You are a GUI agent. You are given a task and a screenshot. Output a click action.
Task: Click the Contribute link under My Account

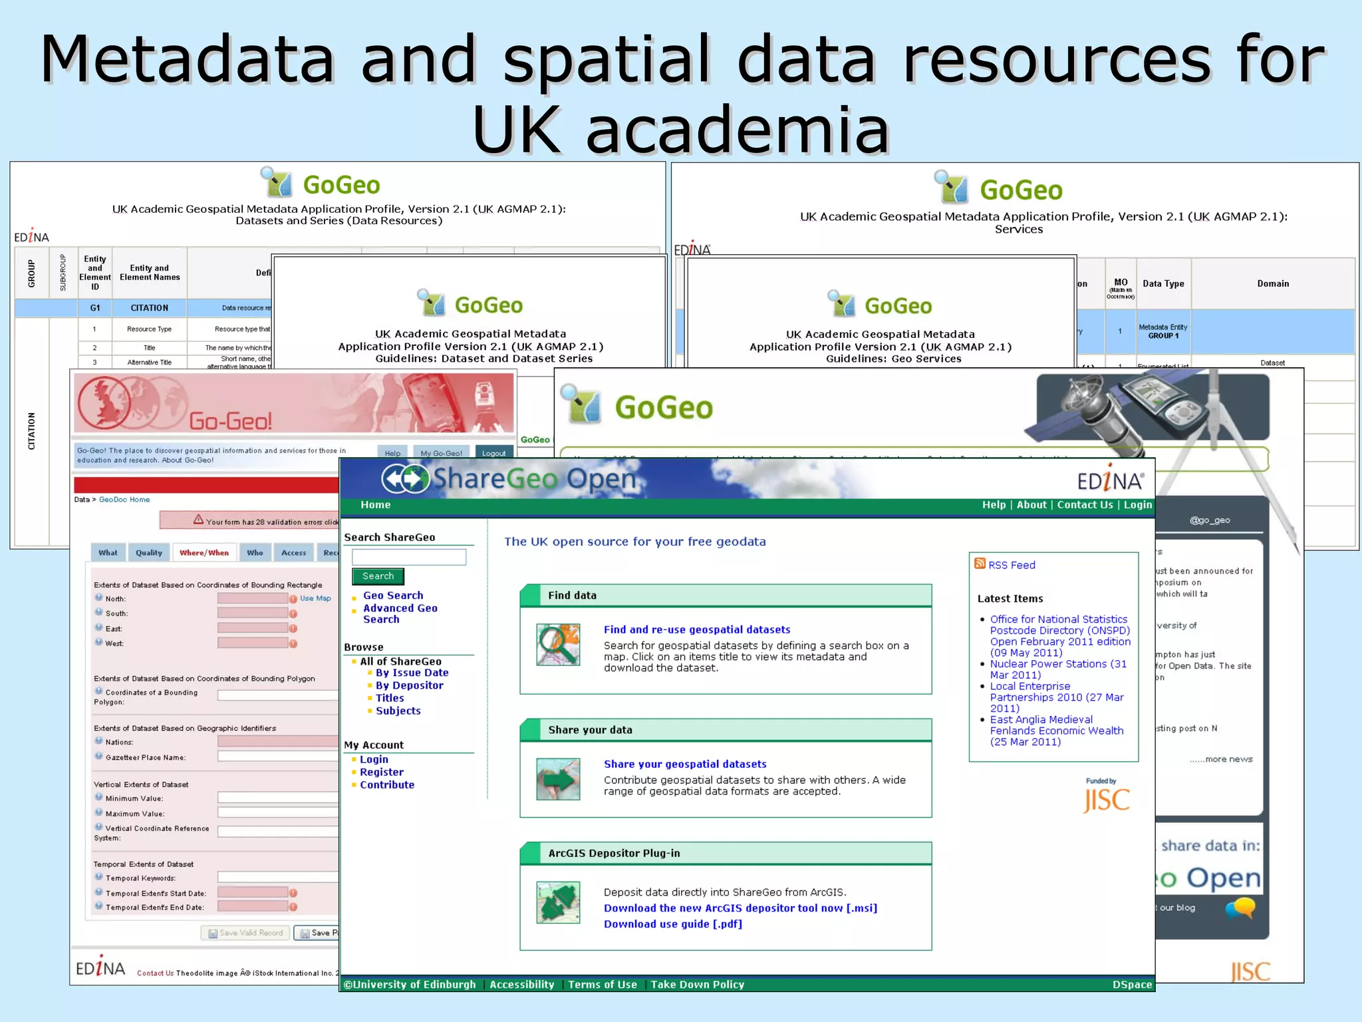tap(387, 784)
